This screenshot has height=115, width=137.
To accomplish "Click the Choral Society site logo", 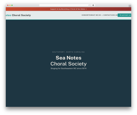I will 18,15.
